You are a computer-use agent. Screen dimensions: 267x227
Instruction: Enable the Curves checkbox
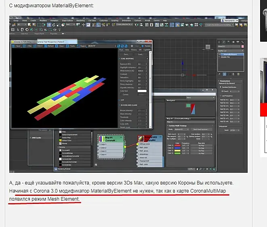pos(121,95)
